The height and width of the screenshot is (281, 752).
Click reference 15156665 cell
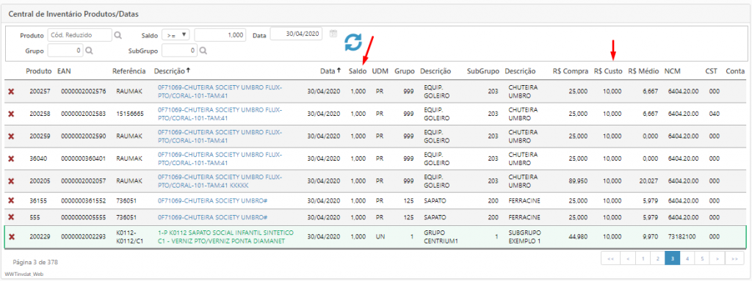(x=130, y=114)
